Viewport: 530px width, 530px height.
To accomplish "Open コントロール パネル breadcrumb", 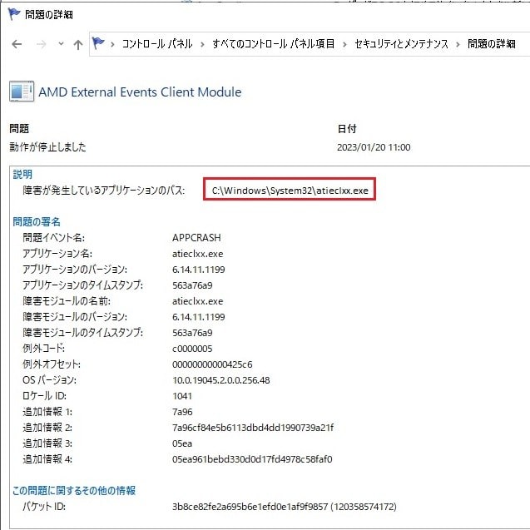I will pos(157,43).
